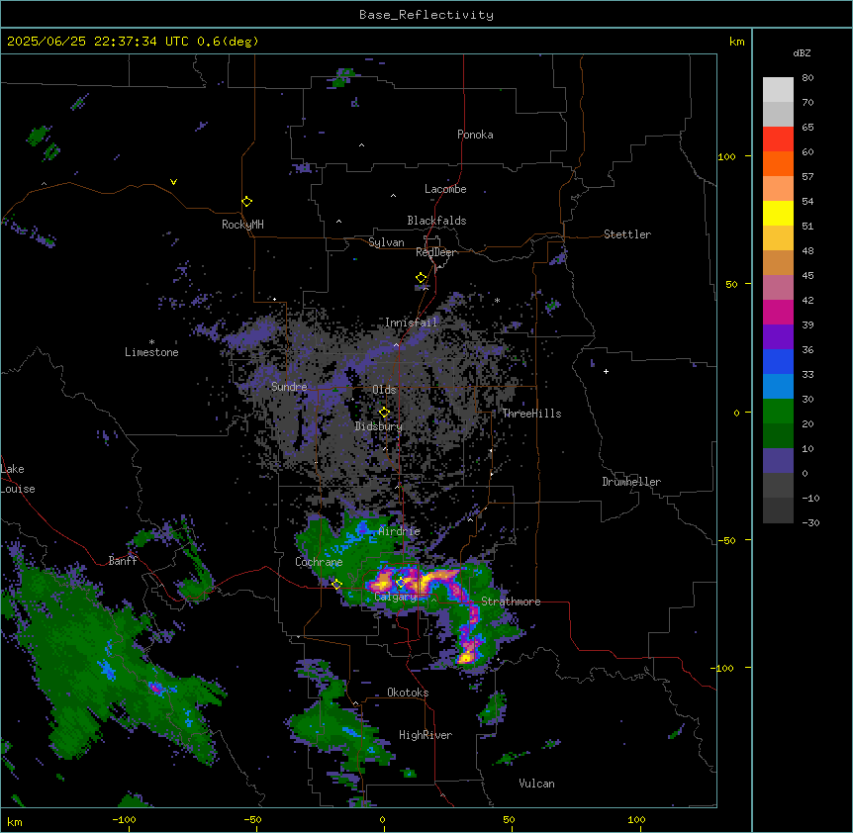Click the Banff map label
Image resolution: width=853 pixels, height=833 pixels.
123,561
